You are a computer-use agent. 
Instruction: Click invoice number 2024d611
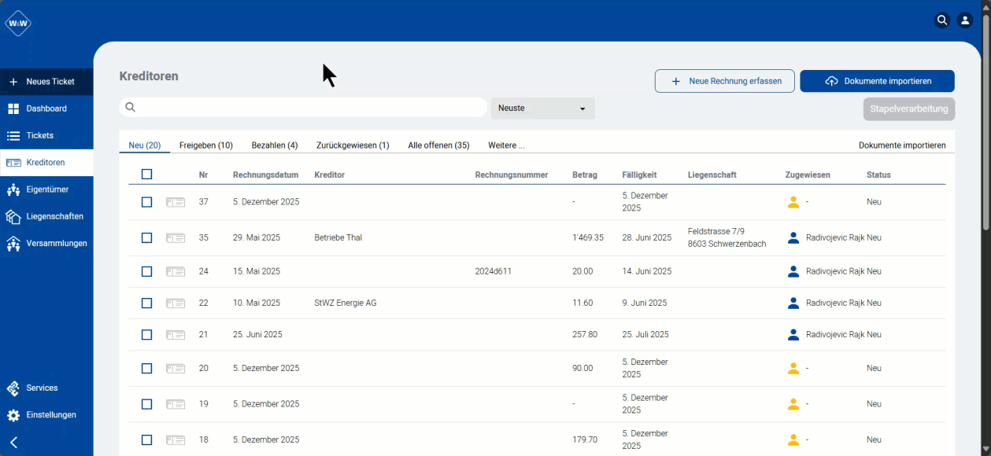[x=494, y=271]
